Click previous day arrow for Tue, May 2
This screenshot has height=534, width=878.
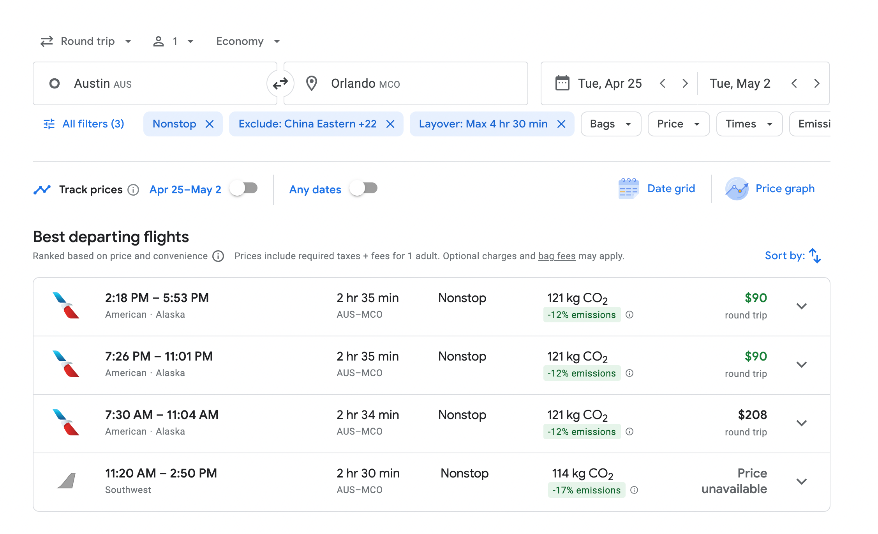794,83
